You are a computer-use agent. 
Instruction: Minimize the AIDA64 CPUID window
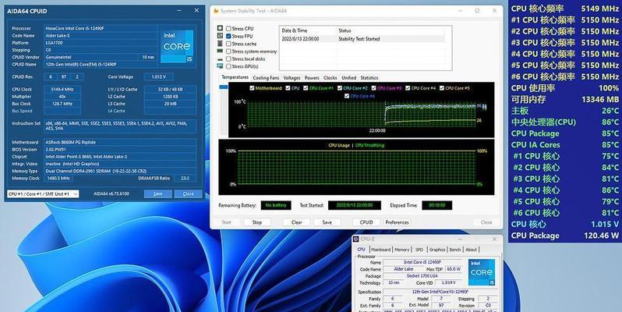[x=179, y=11]
